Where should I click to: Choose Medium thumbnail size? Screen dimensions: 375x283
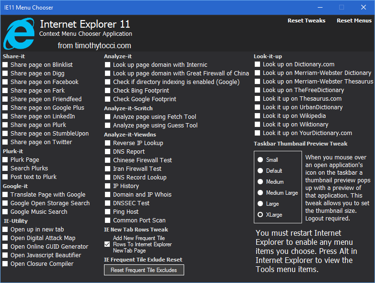click(260, 182)
